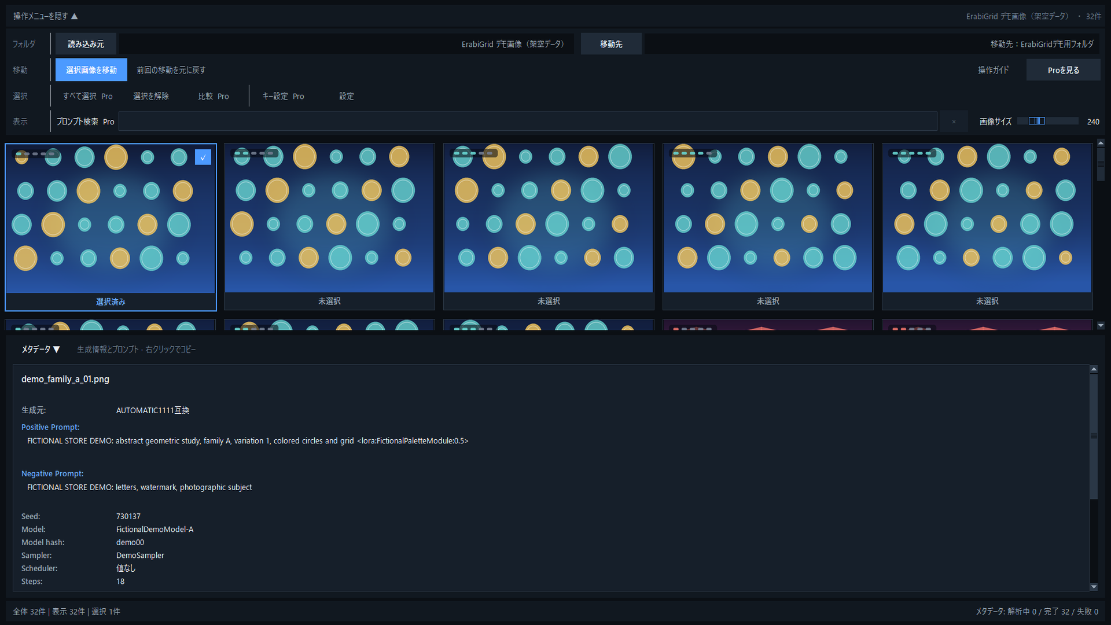This screenshot has width=1111, height=625.
Task: Focus the プロンプト検索 search input field
Action: pyautogui.click(x=528, y=122)
